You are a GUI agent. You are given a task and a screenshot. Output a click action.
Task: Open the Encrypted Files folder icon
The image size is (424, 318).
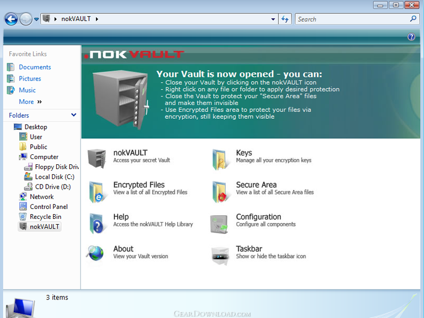pos(97,192)
